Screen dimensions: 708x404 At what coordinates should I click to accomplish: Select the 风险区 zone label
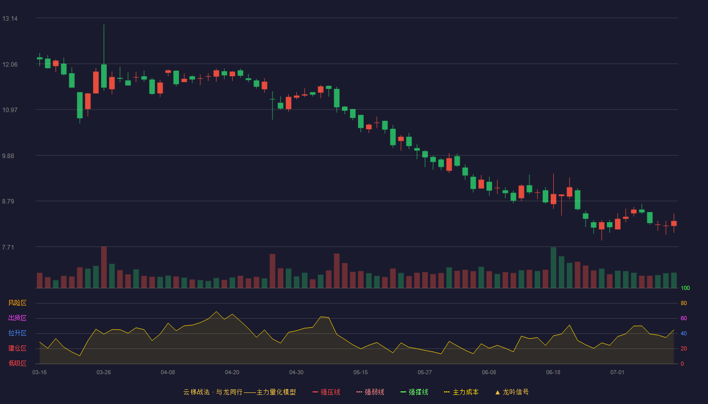17,303
